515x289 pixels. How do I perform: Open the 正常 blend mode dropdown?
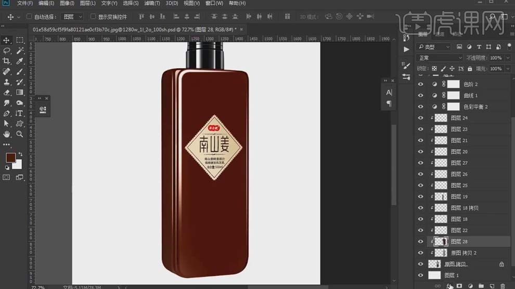pyautogui.click(x=439, y=58)
